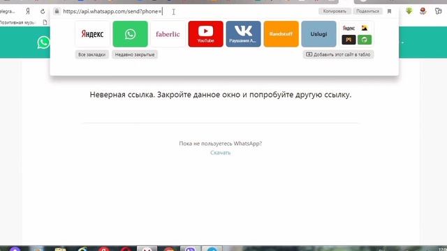Open the orange Randstuff tile

281,34
